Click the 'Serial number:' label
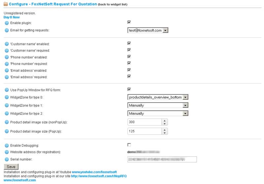264x184 pixels. click(21, 160)
